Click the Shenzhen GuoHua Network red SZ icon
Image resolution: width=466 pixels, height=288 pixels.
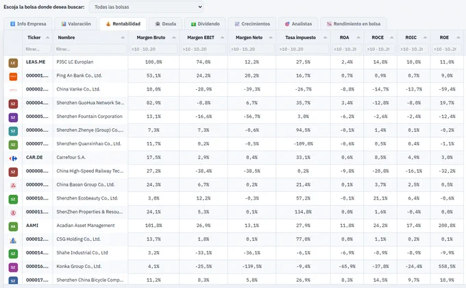tap(13, 104)
